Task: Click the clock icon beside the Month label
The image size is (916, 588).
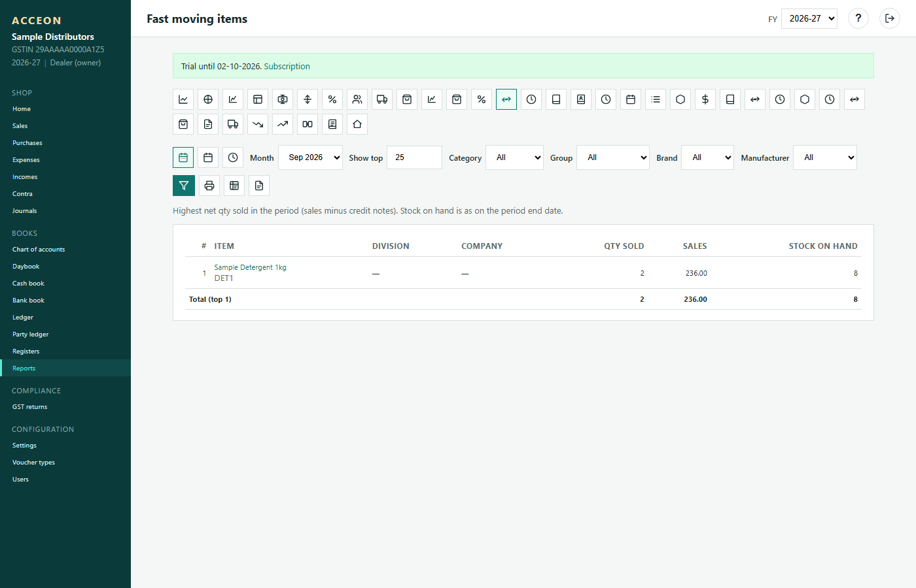Action: coord(233,157)
